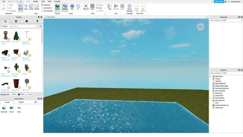Toggle Collisions option
This screenshot has height=137, width=243.
46,5
